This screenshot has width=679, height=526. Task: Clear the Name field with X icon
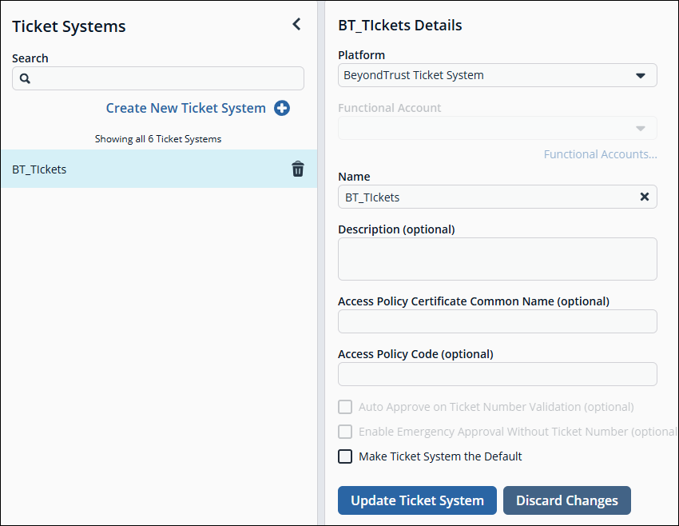645,197
